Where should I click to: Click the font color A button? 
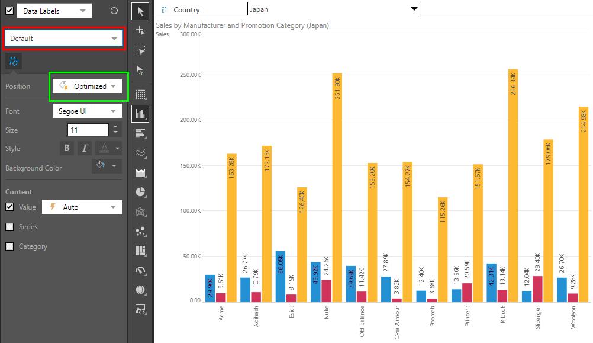(x=104, y=148)
